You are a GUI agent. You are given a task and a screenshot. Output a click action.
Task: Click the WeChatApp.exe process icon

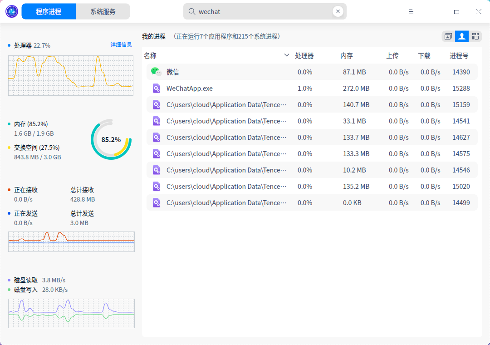pyautogui.click(x=157, y=88)
